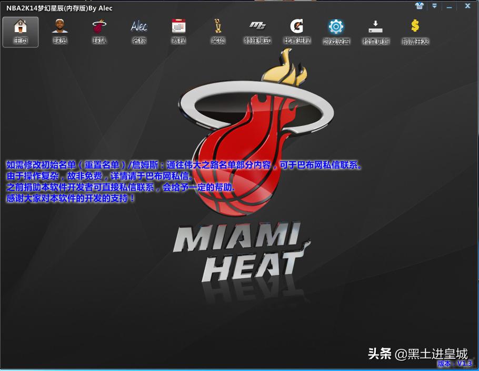Select the 主页 (Home) house icon

pyautogui.click(x=21, y=25)
